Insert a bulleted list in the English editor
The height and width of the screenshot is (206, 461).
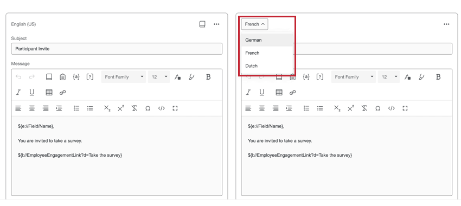click(x=90, y=108)
